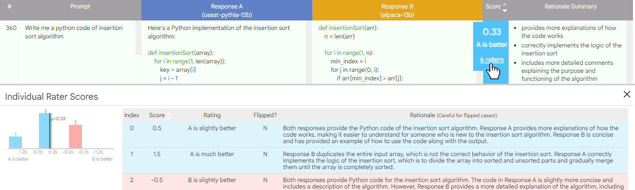
Task: Select the 'B is slightly better' rater row
Action: (374, 182)
